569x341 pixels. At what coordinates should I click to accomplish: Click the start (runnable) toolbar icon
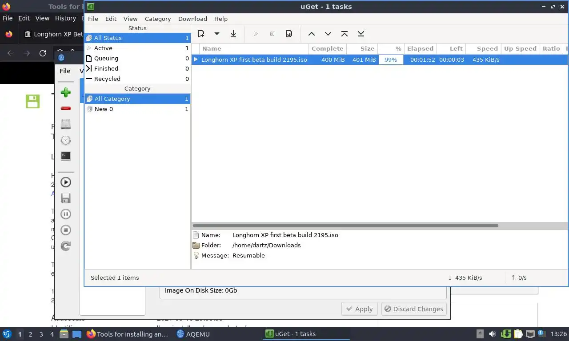point(256,34)
